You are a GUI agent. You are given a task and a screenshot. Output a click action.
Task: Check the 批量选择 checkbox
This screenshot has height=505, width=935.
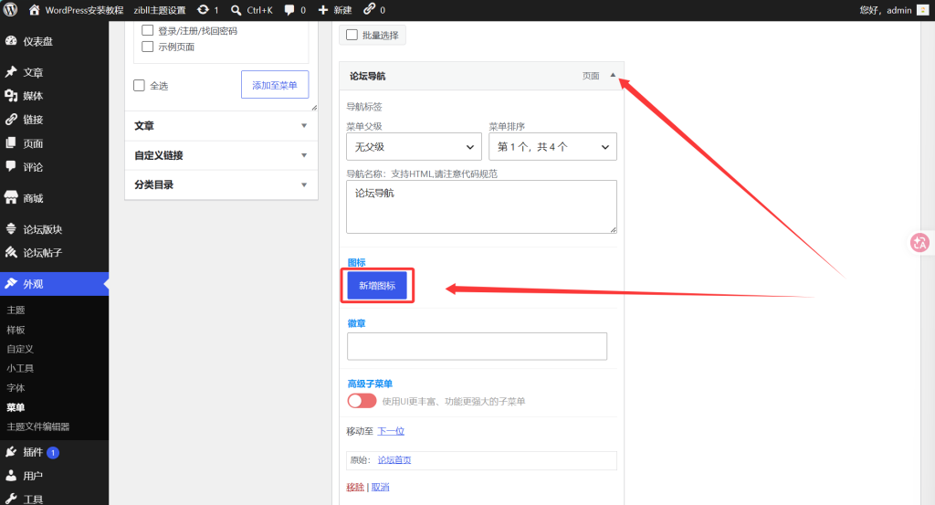[x=352, y=36]
